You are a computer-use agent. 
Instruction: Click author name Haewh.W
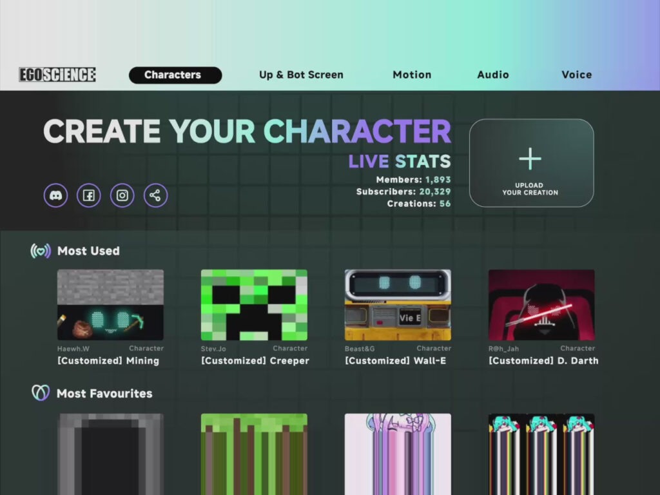[x=73, y=349]
